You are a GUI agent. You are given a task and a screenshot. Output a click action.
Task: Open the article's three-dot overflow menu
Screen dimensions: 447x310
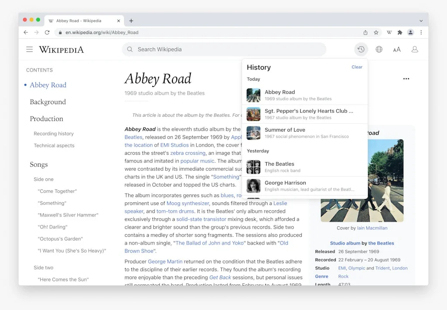[406, 78]
